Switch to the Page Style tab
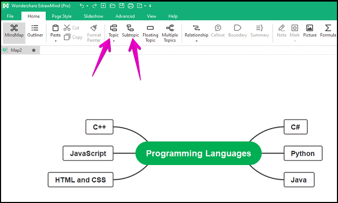338x203 pixels. pos(62,16)
